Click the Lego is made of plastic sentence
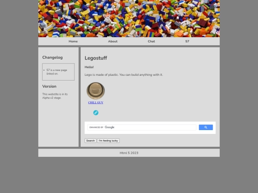 point(124,75)
